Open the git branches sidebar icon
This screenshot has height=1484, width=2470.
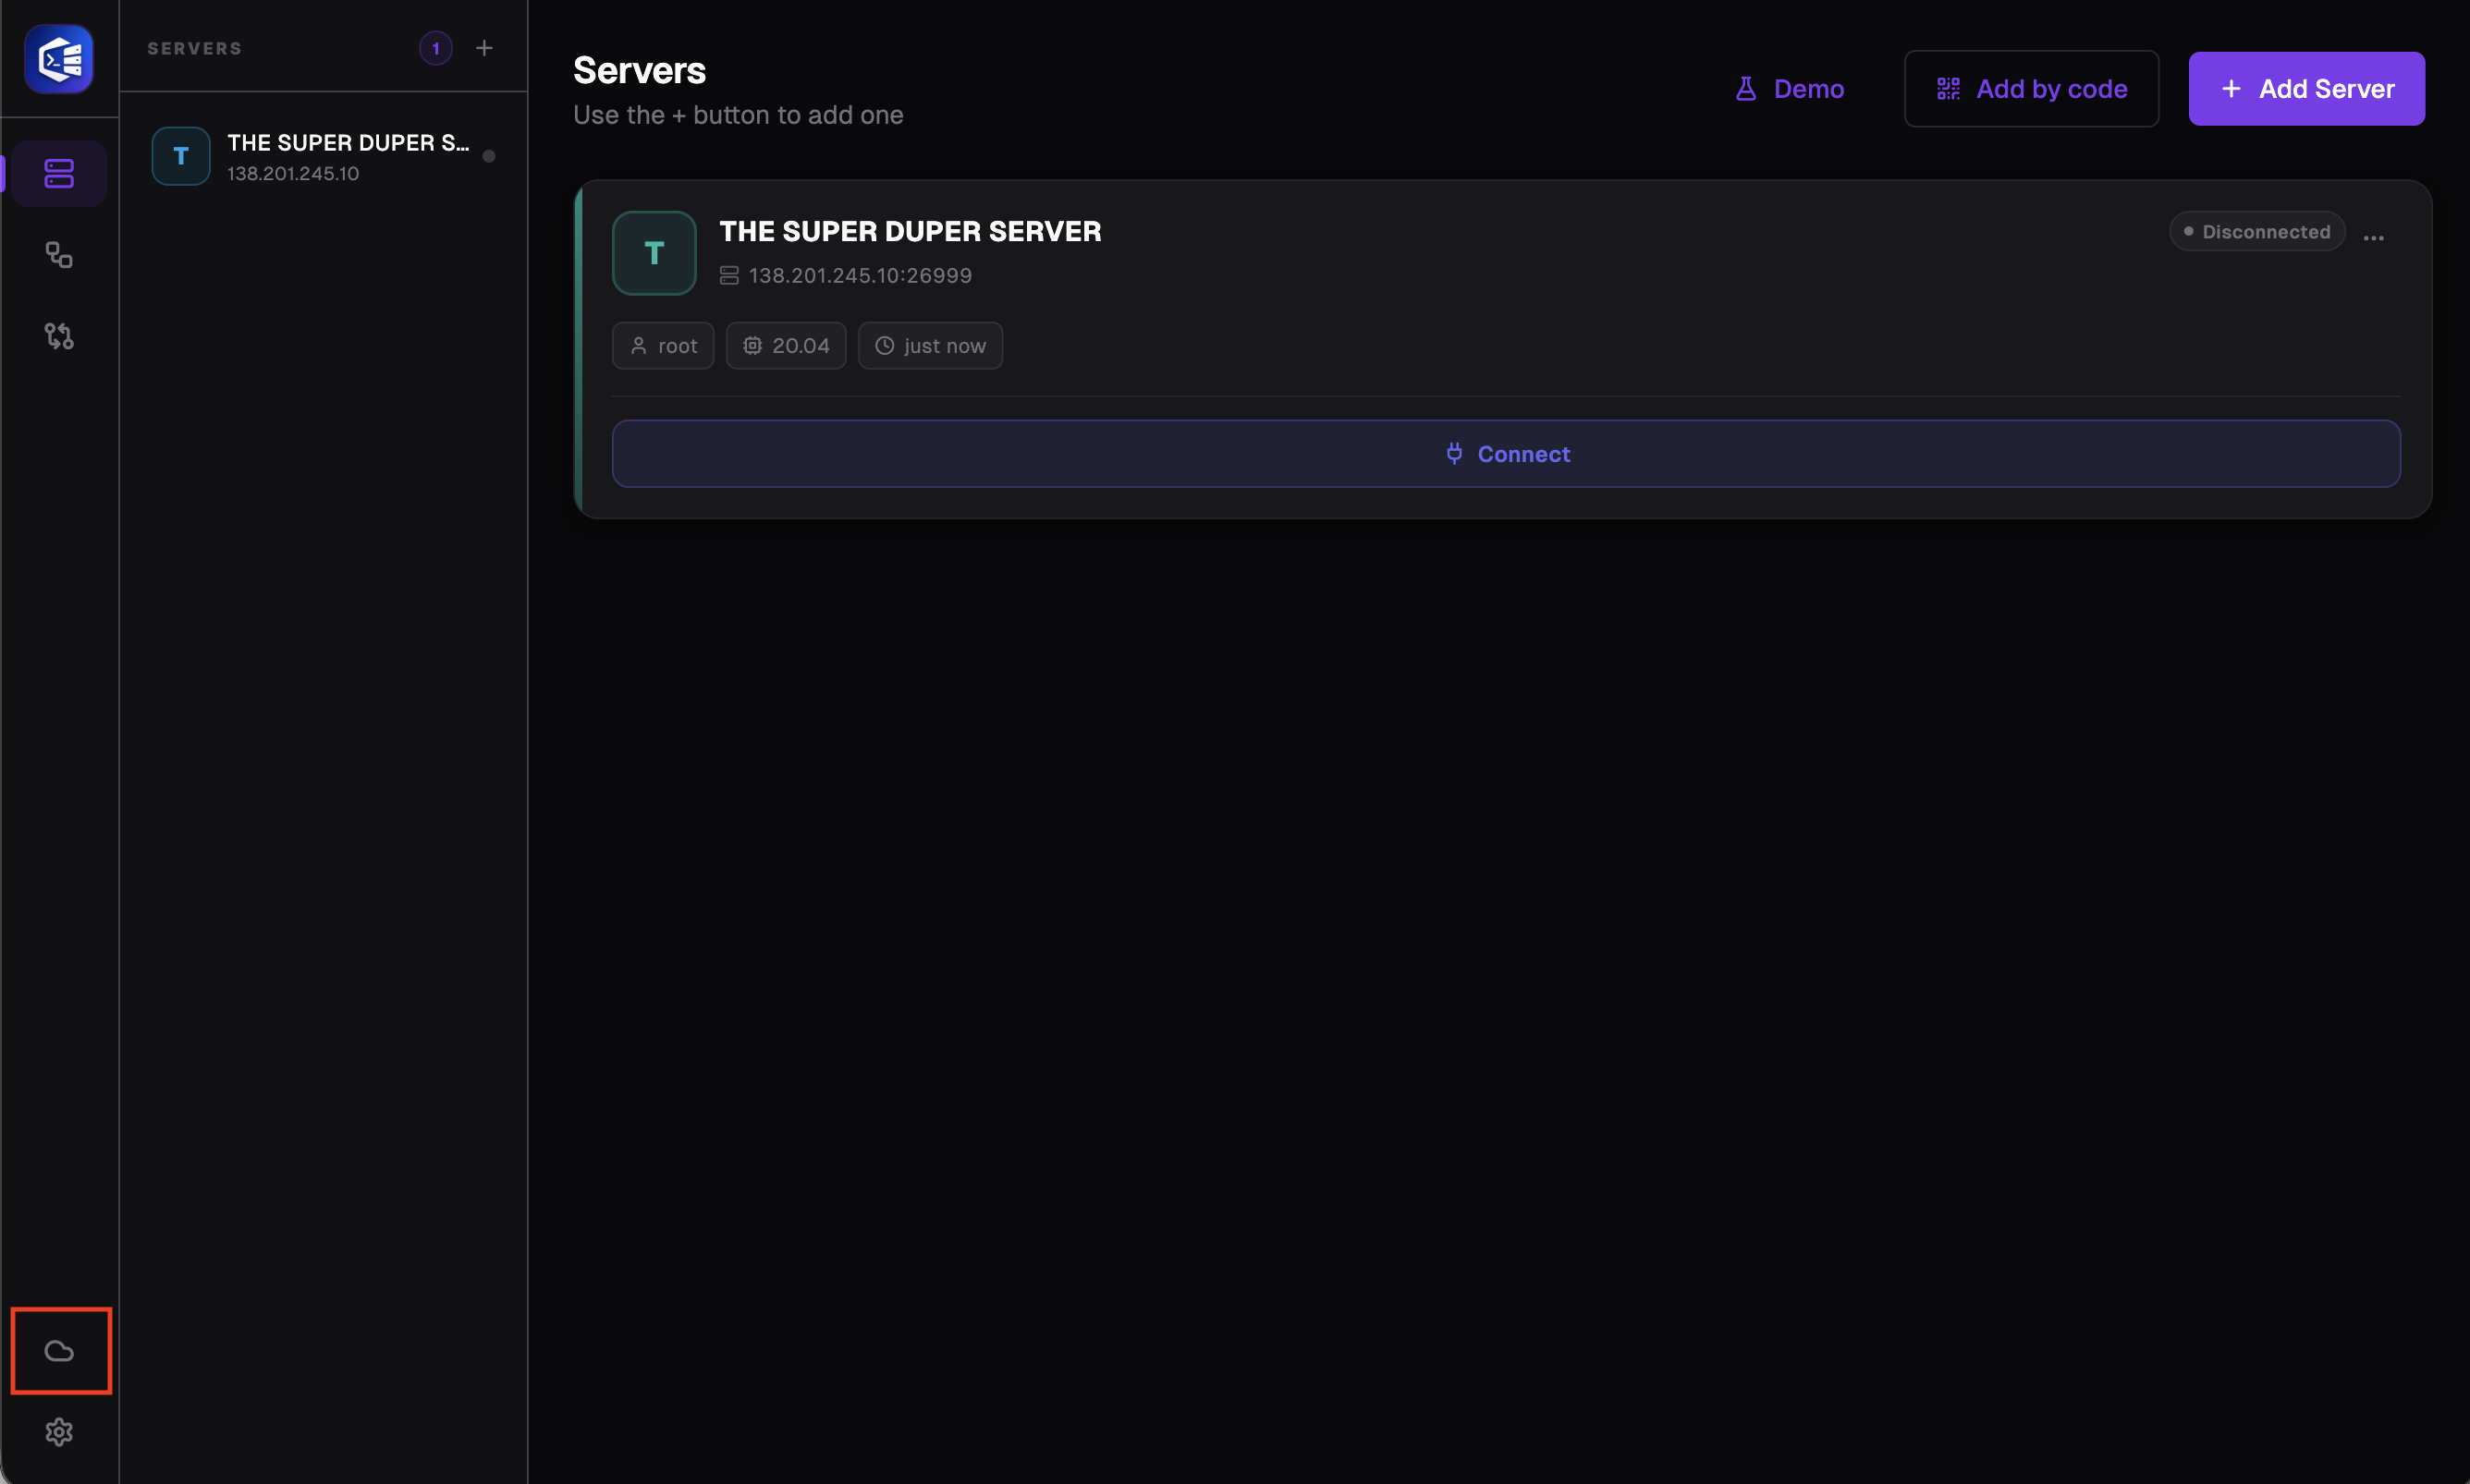59,336
